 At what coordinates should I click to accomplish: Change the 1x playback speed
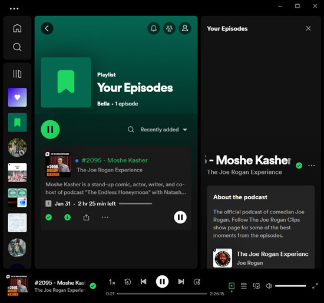[112, 282]
